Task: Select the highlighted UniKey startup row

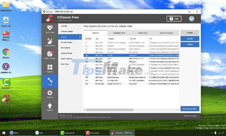Action: click(x=131, y=55)
